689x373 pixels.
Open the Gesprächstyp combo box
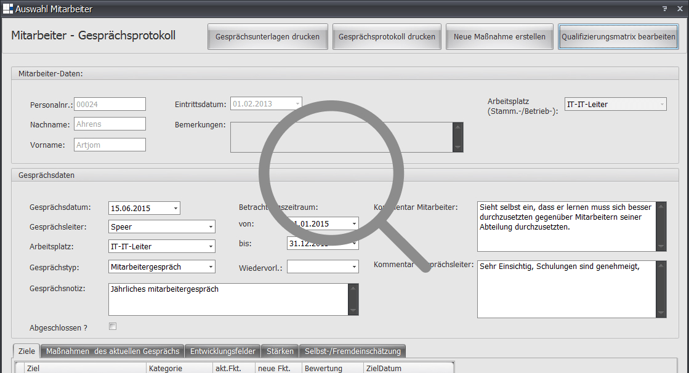coord(211,267)
